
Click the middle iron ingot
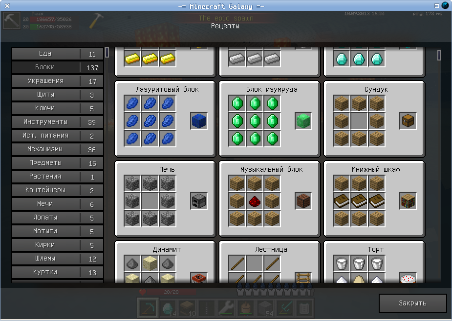coord(255,59)
